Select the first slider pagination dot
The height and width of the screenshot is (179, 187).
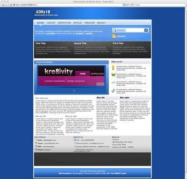pyautogui.click(x=74, y=91)
